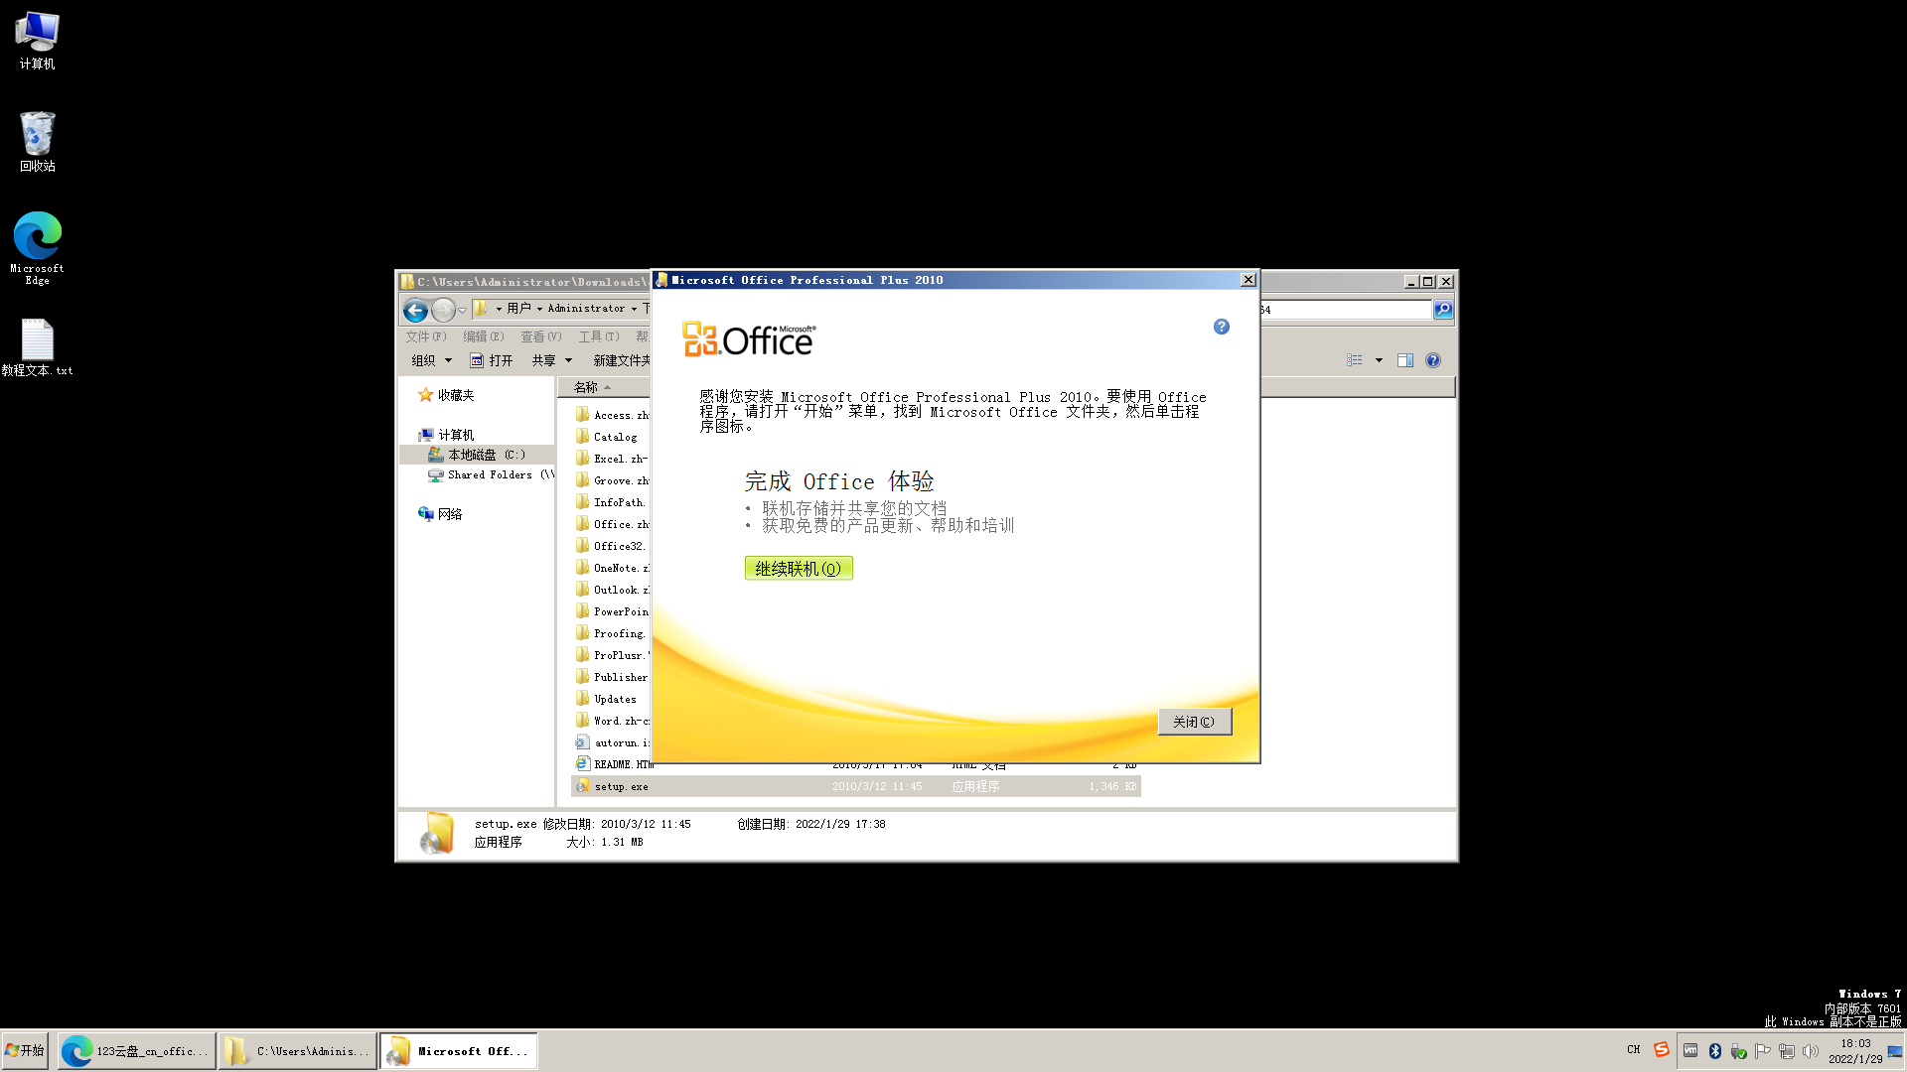Click the Explorer forward navigation arrow

[x=443, y=310]
